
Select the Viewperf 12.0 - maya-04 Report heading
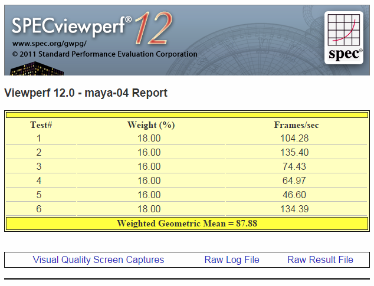86,93
